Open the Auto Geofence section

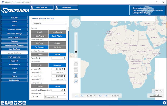[14, 49]
